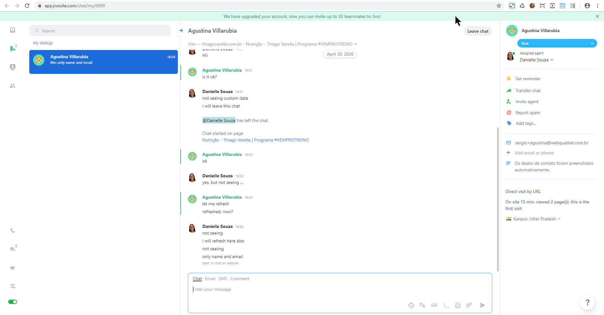Click the April 30, 2020 date label
The width and height of the screenshot is (604, 315).
pyautogui.click(x=340, y=54)
